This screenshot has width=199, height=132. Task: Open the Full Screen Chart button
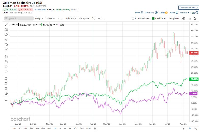[x=189, y=8]
